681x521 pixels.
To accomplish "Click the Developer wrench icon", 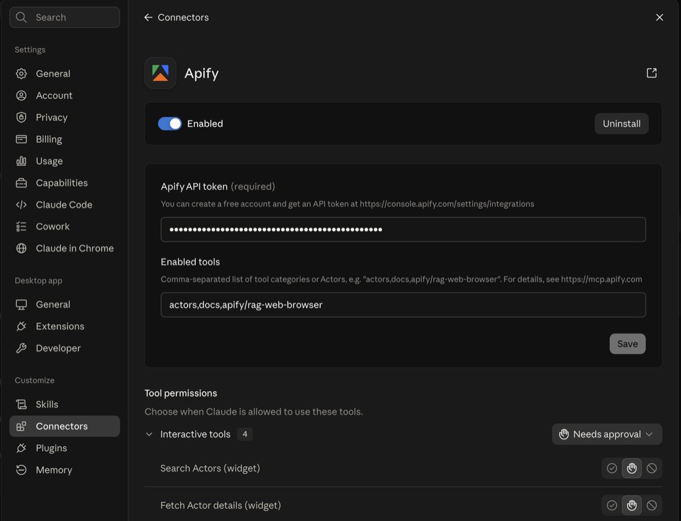I will click(x=21, y=348).
